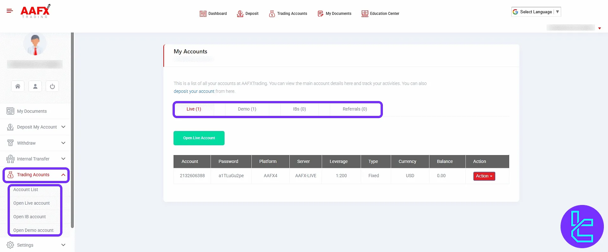Viewport: 608px width, 252px height.
Task: Click the Trading Accounts sidebar money bag icon
Action: pos(10,175)
